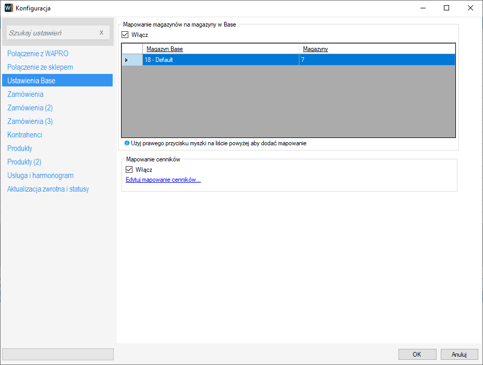Click the WAPRO app icon in title bar
483x365 pixels.
(8, 8)
